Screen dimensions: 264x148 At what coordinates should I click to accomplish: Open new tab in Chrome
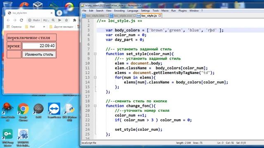pos(59,13)
